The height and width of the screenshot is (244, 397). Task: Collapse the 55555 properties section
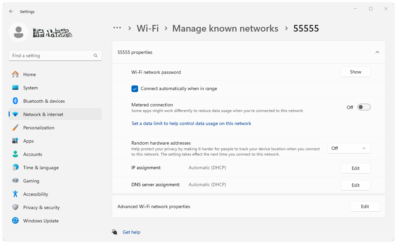[377, 52]
